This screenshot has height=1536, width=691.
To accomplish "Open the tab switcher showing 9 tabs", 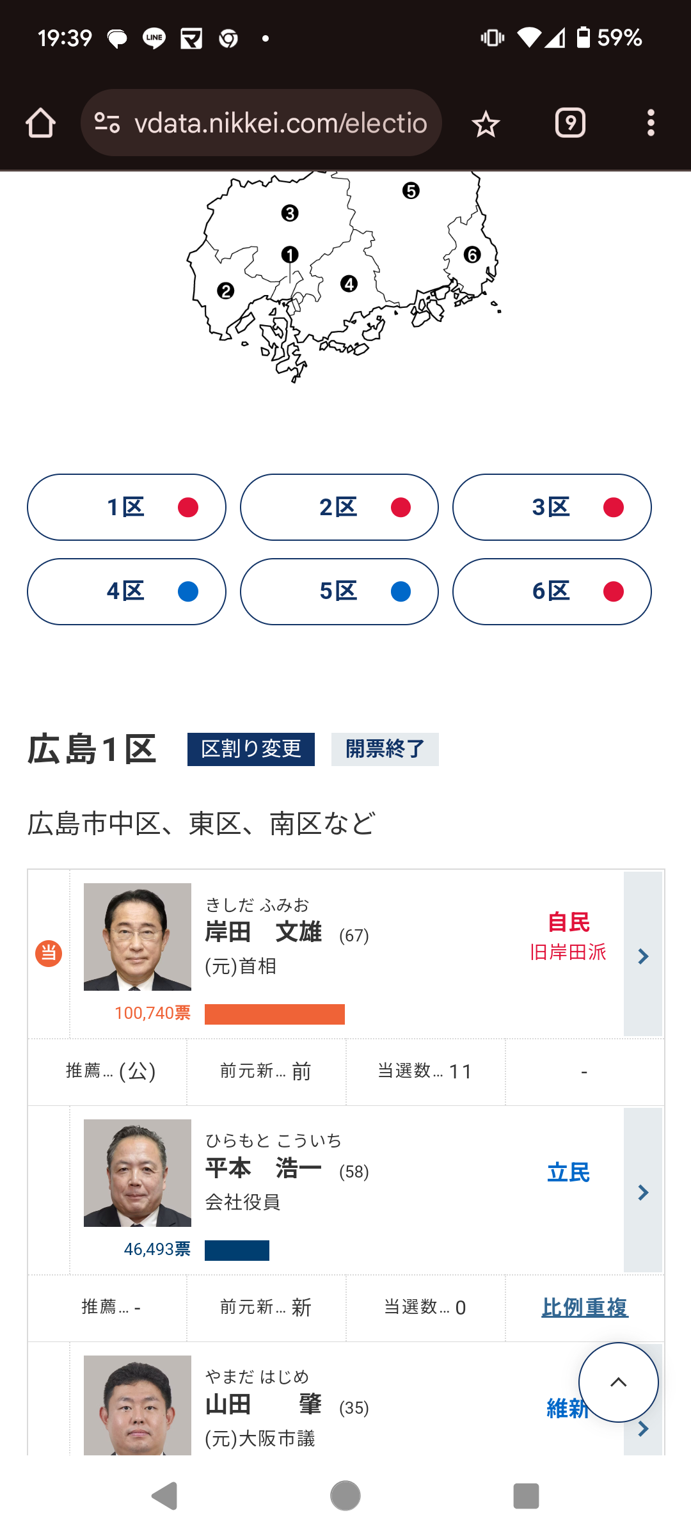I will [x=570, y=123].
